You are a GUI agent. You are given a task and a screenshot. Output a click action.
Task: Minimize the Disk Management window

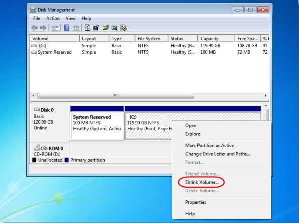tap(237, 10)
